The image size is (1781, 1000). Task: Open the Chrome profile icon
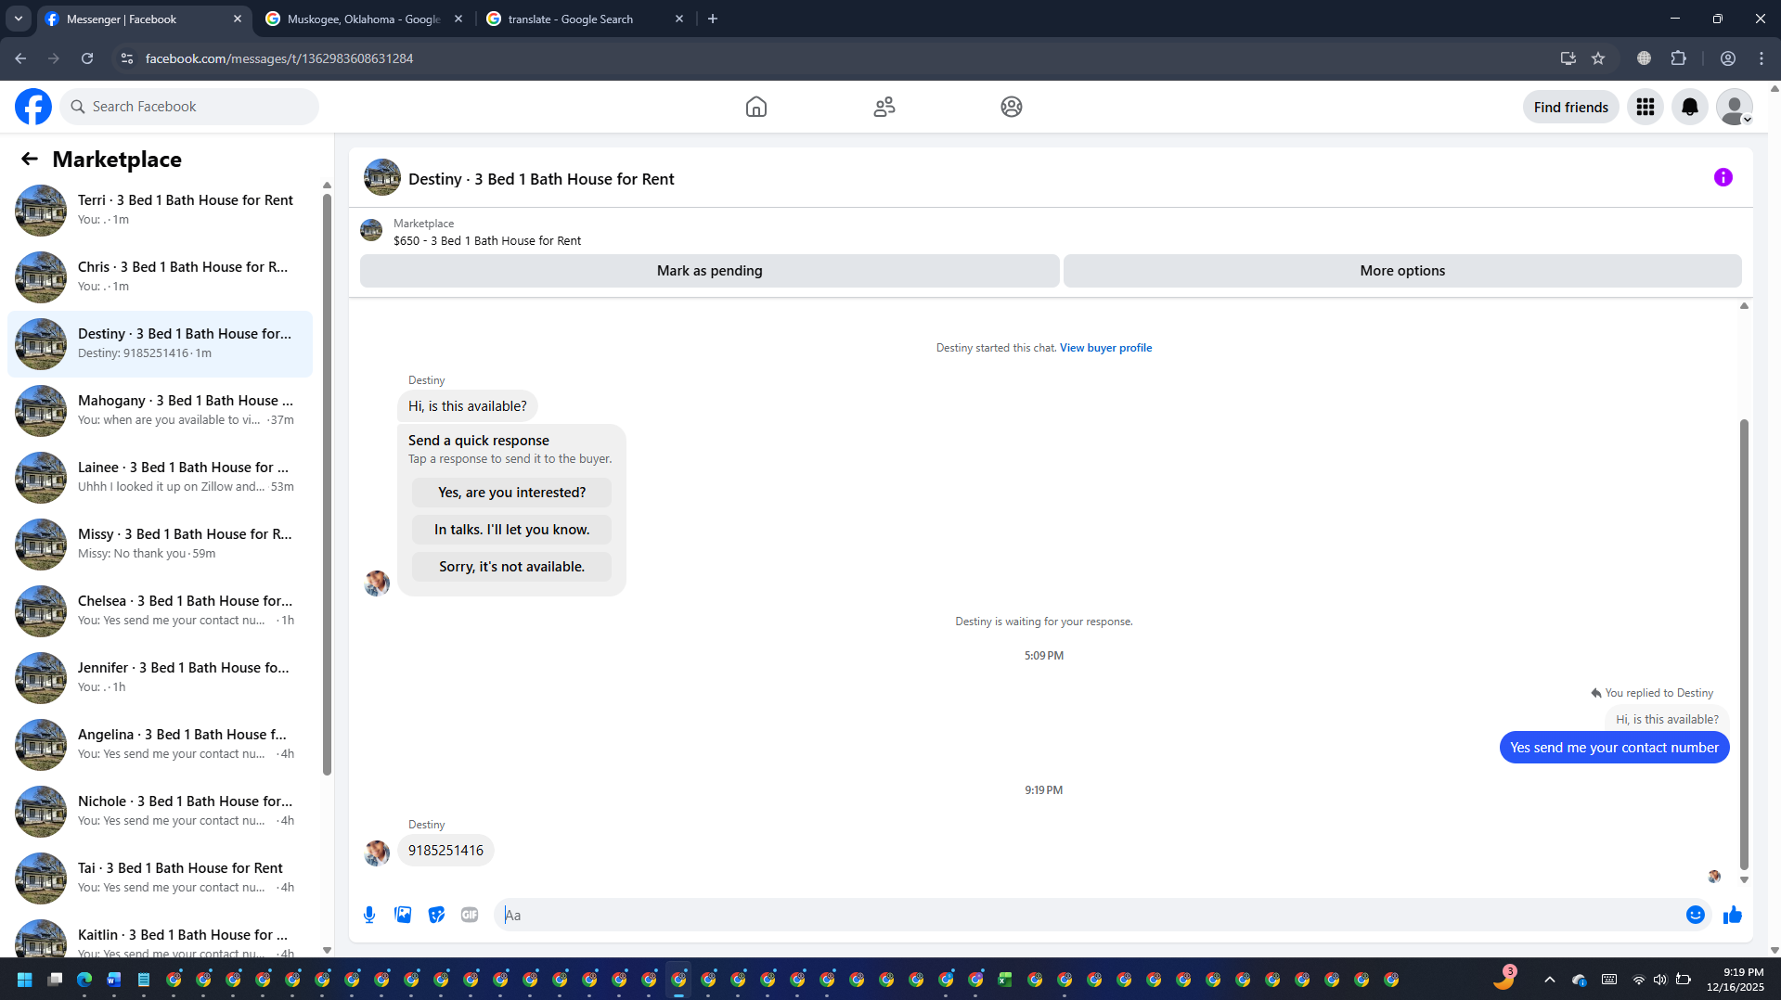point(1728,58)
